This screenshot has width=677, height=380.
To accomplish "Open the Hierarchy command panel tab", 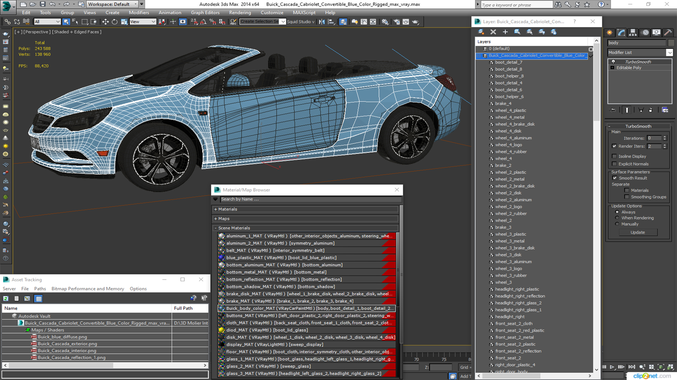I will (633, 32).
